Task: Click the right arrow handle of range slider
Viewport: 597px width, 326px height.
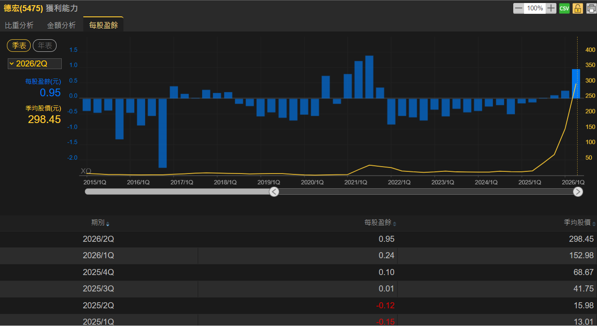Action: click(x=578, y=192)
